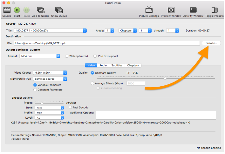Click the 'No encode pending' status text
Image resolution: width=225 pixels, height=154 pixels.
209,148
